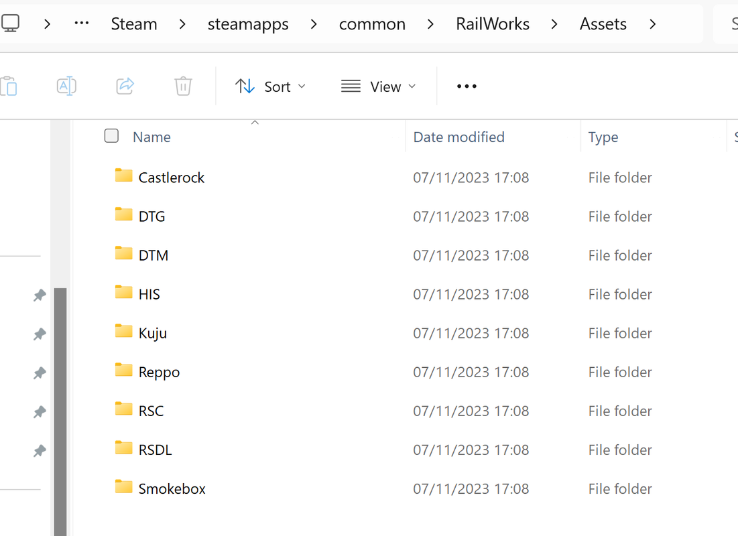Click the File folder type for Kuju
This screenshot has height=536, width=738.
click(x=620, y=333)
